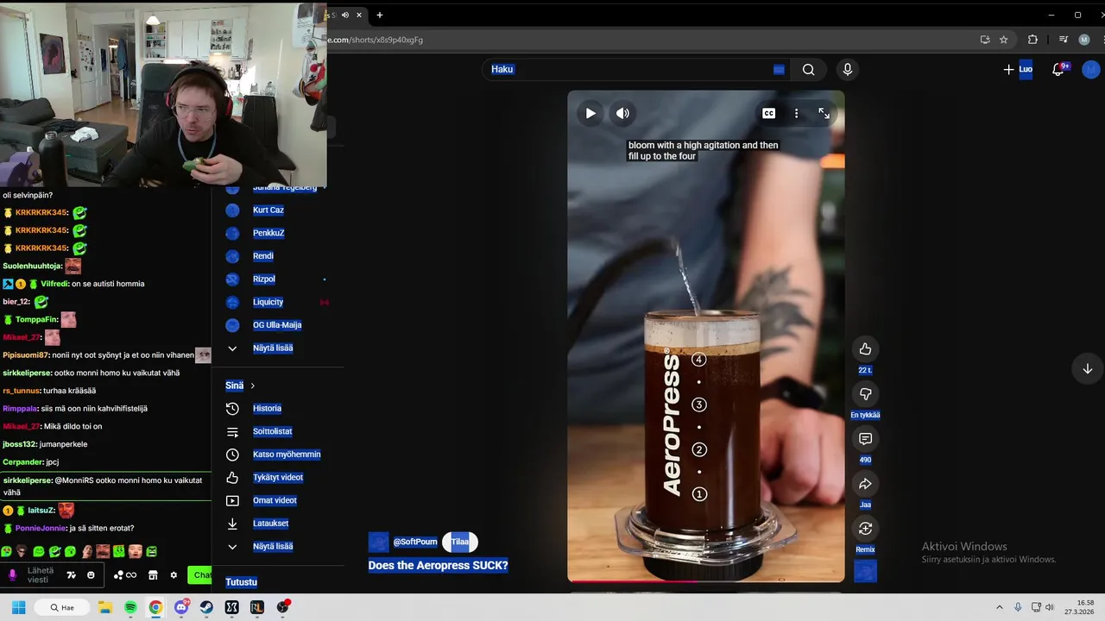Viewport: 1105px width, 621px height.
Task: Open the Chrome extensions puzzle icon
Action: (x=1032, y=40)
